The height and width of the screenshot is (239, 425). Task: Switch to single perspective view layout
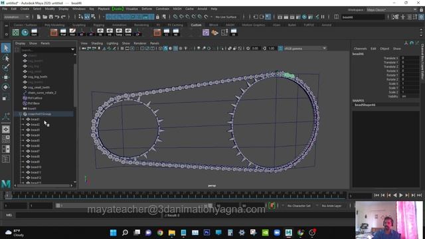click(6, 129)
